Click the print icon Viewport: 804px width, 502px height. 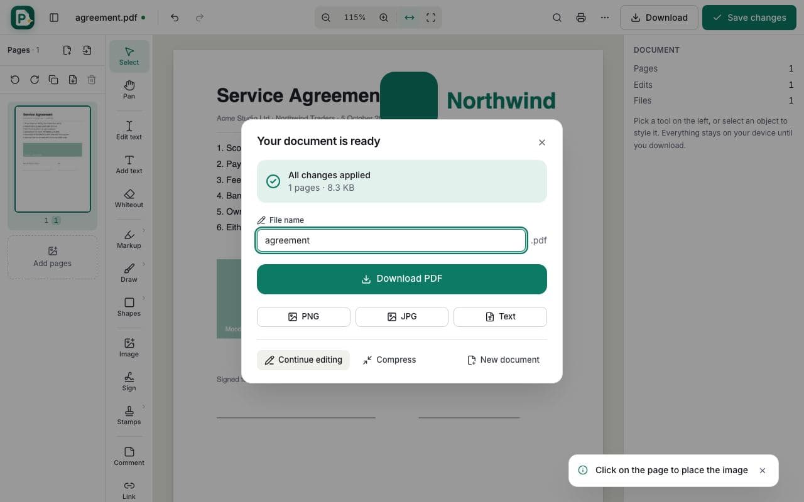click(x=581, y=18)
